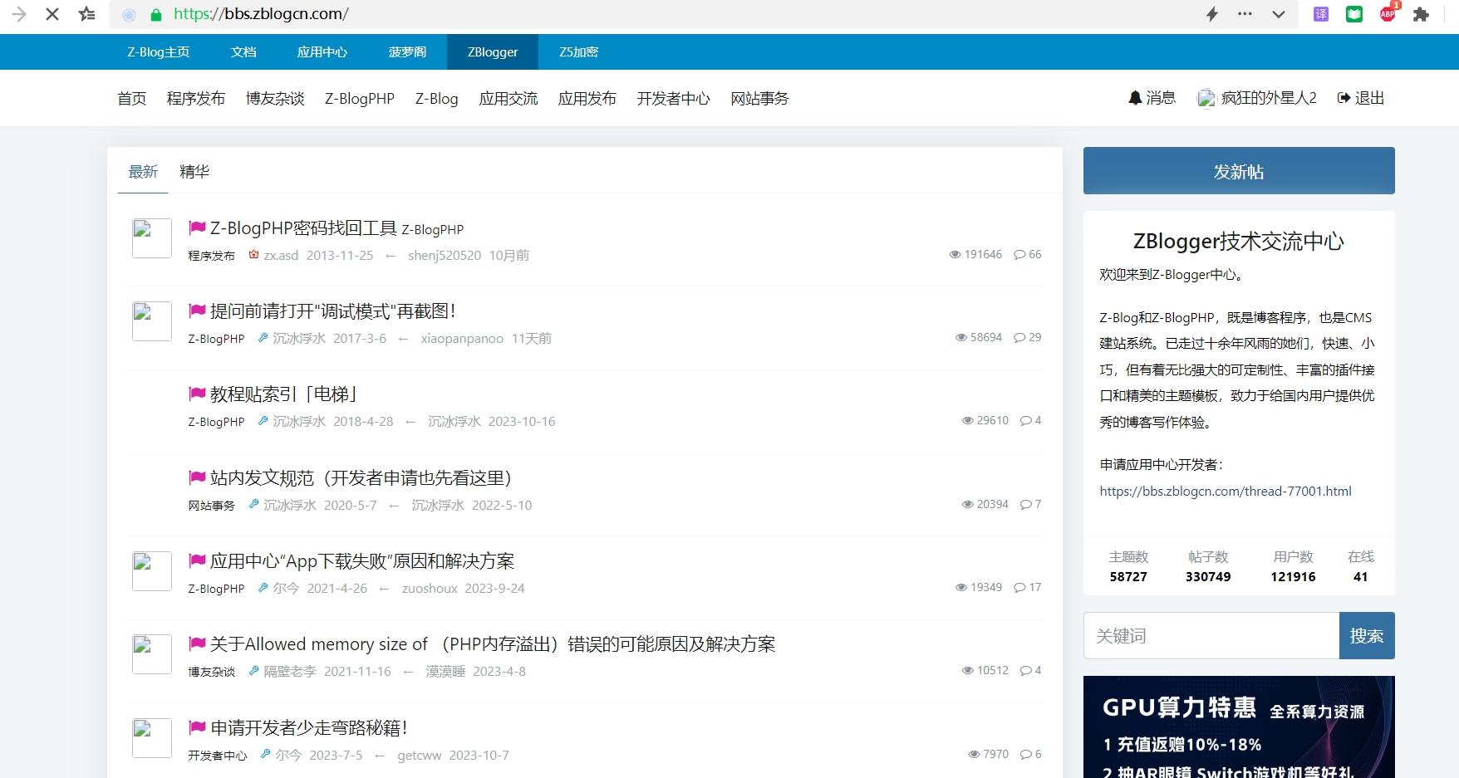The image size is (1459, 778).
Task: Click the comment bubble showing 66 replies
Action: point(1028,255)
